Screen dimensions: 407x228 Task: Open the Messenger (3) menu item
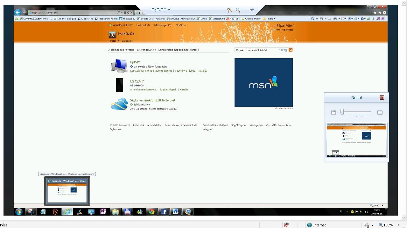(163, 25)
